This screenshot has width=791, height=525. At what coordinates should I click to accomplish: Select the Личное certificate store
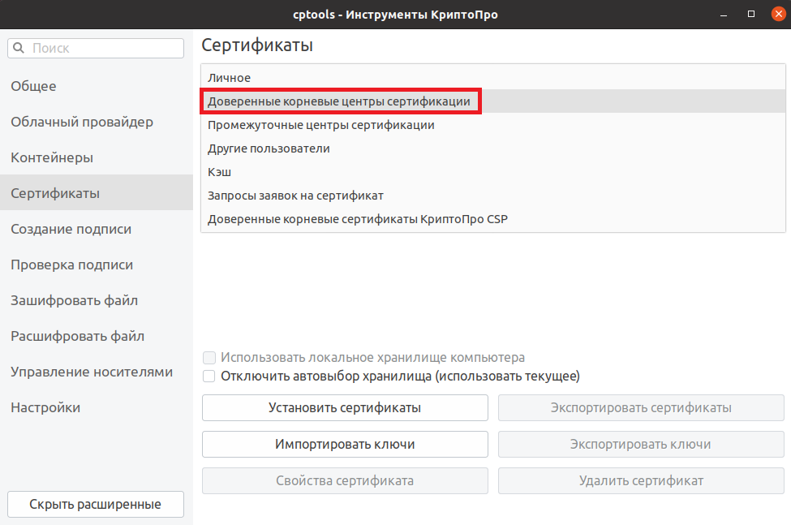pos(229,78)
